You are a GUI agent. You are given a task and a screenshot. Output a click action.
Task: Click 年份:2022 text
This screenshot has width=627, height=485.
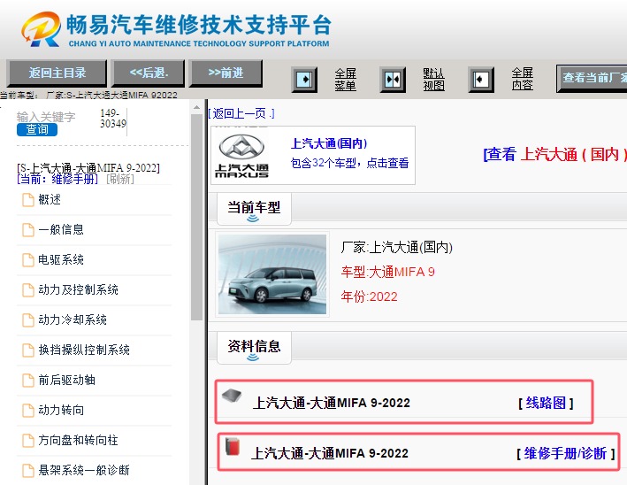369,296
